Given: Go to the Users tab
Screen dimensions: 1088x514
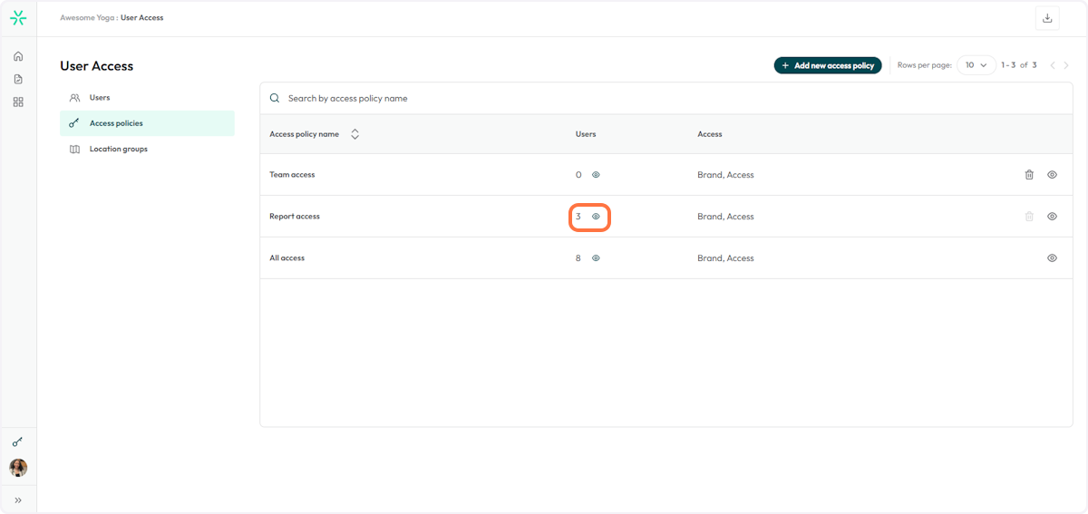Looking at the screenshot, I should 99,98.
